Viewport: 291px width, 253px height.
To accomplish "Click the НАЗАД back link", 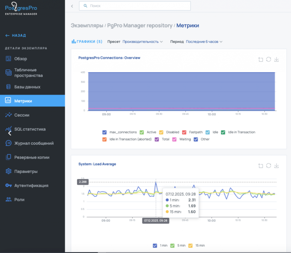I will pyautogui.click(x=16, y=35).
